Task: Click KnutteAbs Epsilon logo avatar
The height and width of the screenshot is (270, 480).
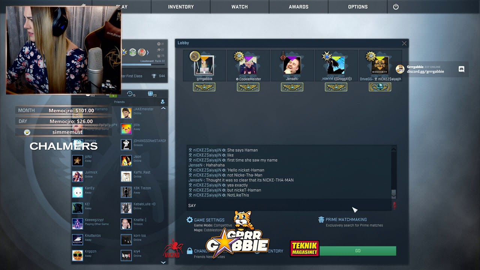Action: (x=77, y=240)
